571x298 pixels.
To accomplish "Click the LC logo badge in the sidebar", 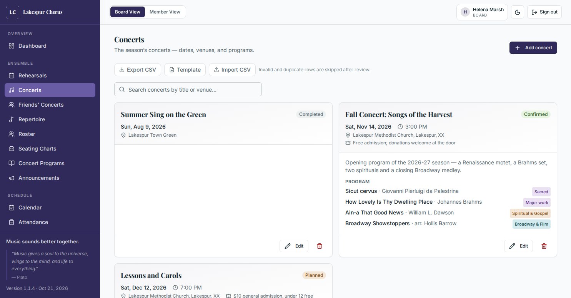I will (x=13, y=12).
